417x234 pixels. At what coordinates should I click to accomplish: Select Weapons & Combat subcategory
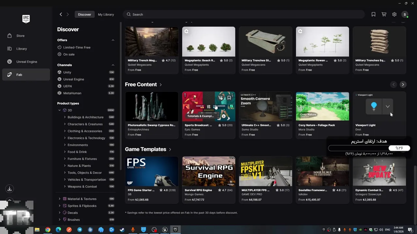[x=82, y=187]
